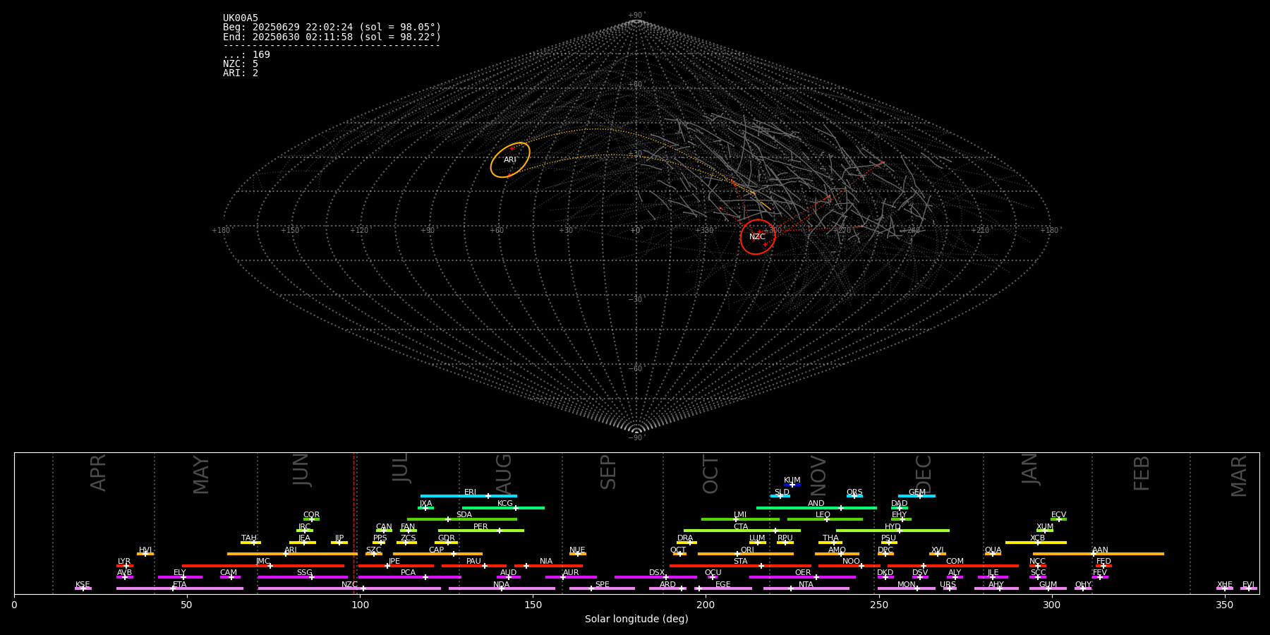Select the HYD shower bar label

[x=893, y=527]
